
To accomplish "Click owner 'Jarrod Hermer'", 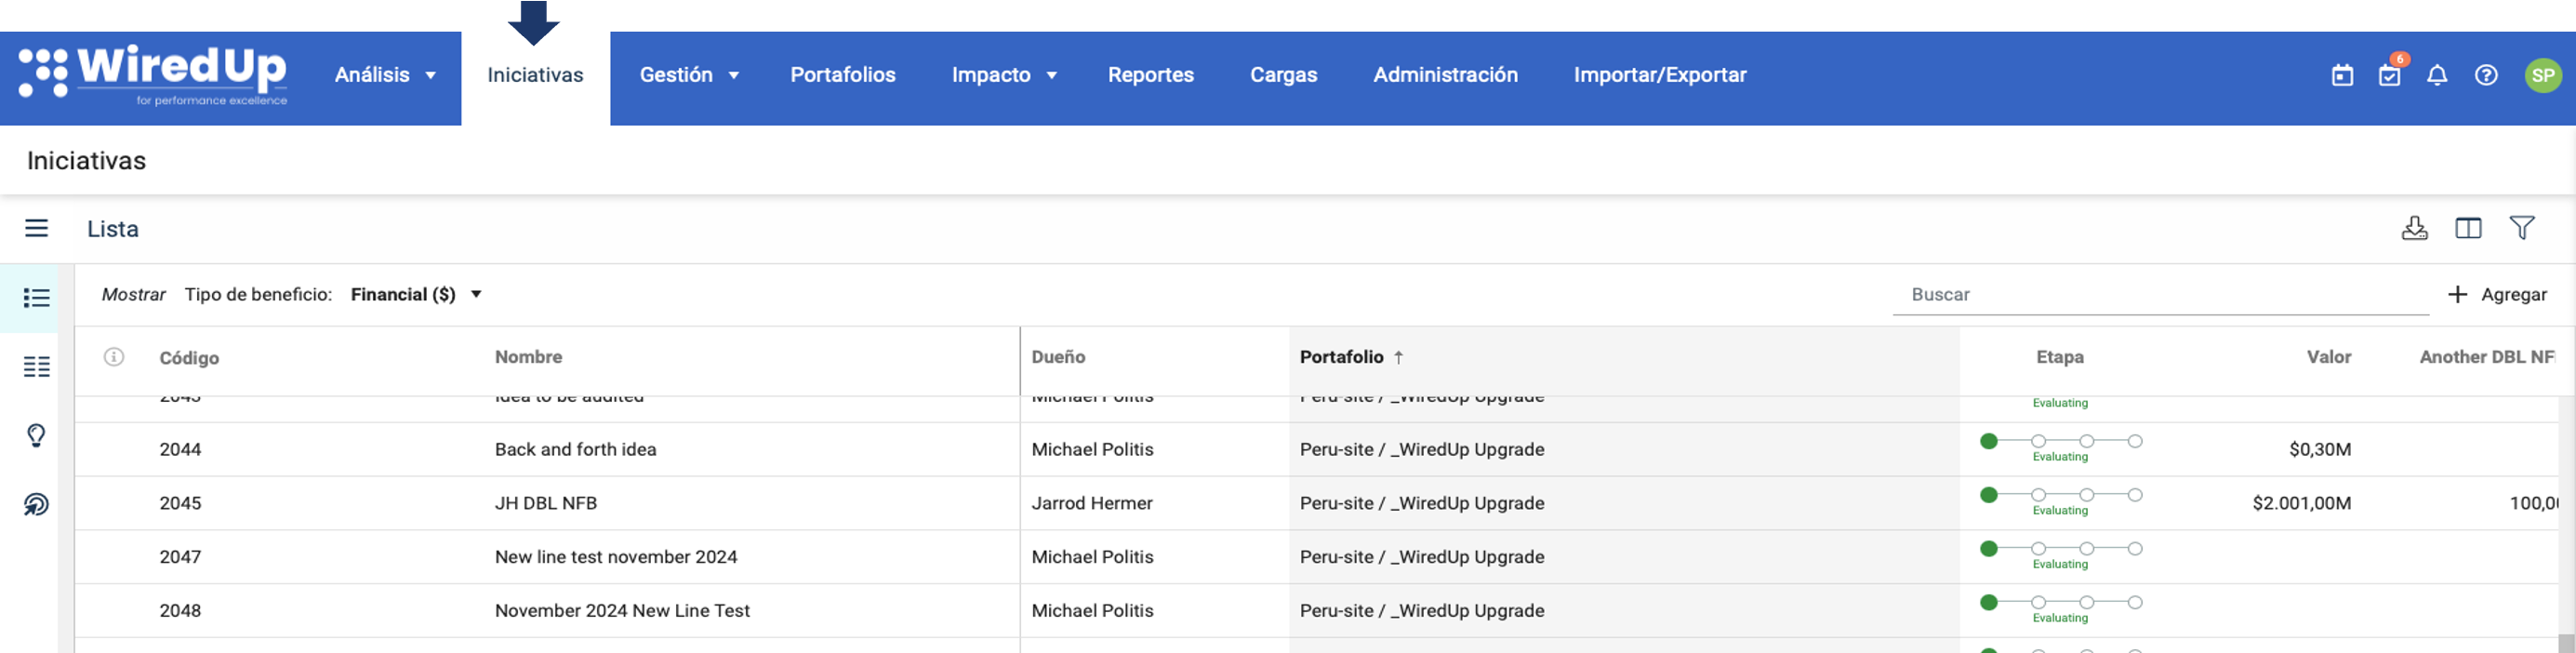I will [1092, 503].
